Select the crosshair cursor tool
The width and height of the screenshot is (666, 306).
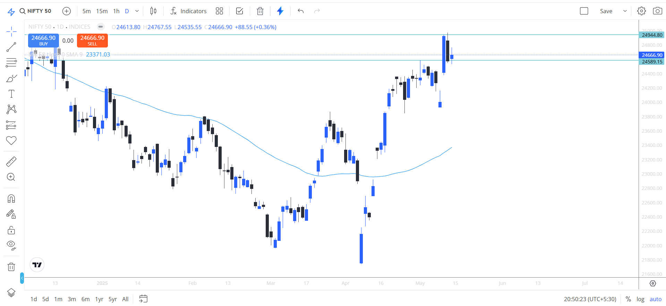[11, 32]
